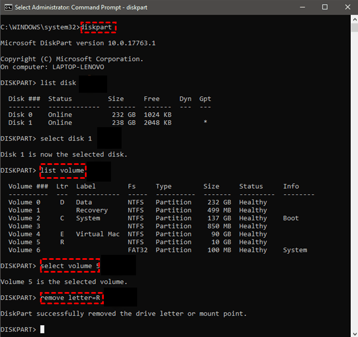The image size is (358, 337).
Task: Click the scrollbar up arrow
Action: tap(355, 19)
